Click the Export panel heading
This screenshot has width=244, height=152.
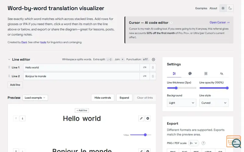(x=172, y=123)
